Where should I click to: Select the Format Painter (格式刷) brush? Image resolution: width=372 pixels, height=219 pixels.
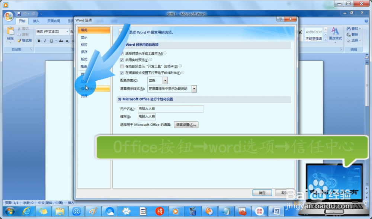pyautogui.click(x=25, y=40)
